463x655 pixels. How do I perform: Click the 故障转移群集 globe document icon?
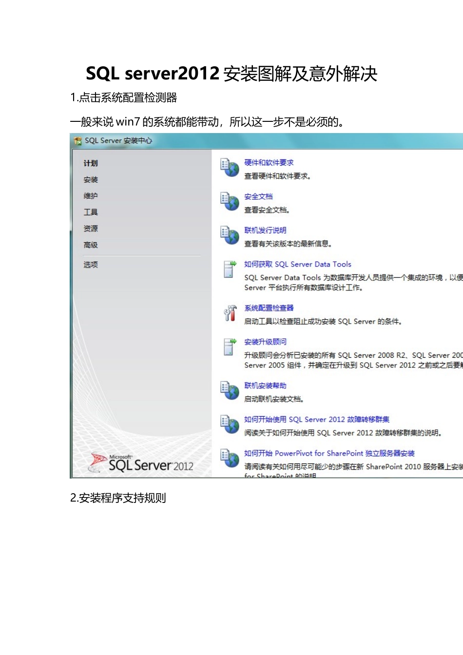(230, 424)
